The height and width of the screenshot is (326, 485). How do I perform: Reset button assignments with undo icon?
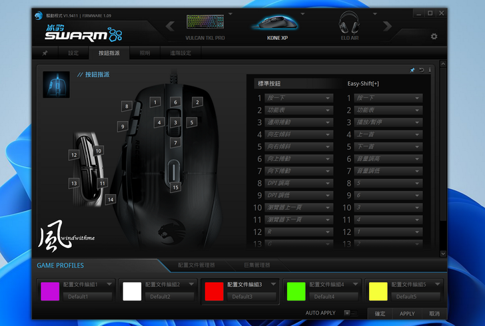pyautogui.click(x=421, y=70)
